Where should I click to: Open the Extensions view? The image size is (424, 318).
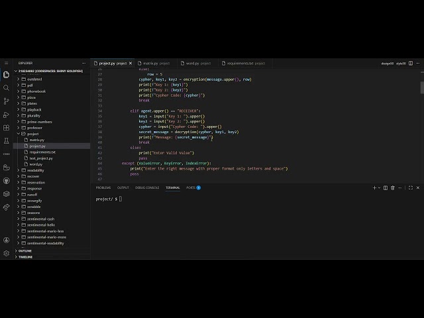coord(6,128)
